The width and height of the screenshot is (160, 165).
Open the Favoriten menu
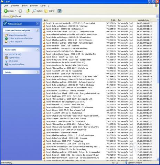coord(34,5)
